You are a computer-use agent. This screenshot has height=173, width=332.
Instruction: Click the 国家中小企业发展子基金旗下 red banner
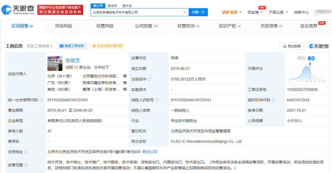click(60, 10)
